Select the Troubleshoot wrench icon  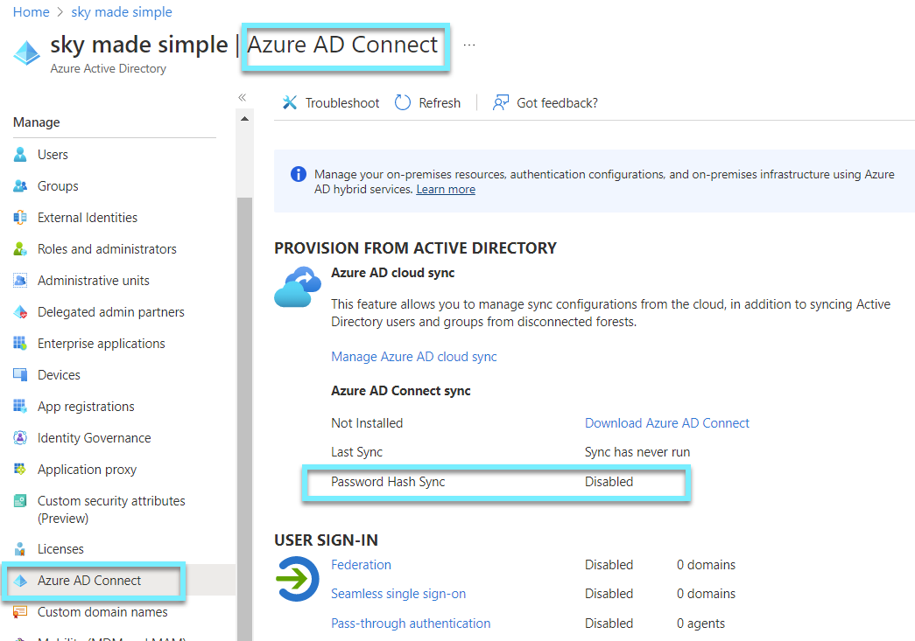(x=290, y=102)
